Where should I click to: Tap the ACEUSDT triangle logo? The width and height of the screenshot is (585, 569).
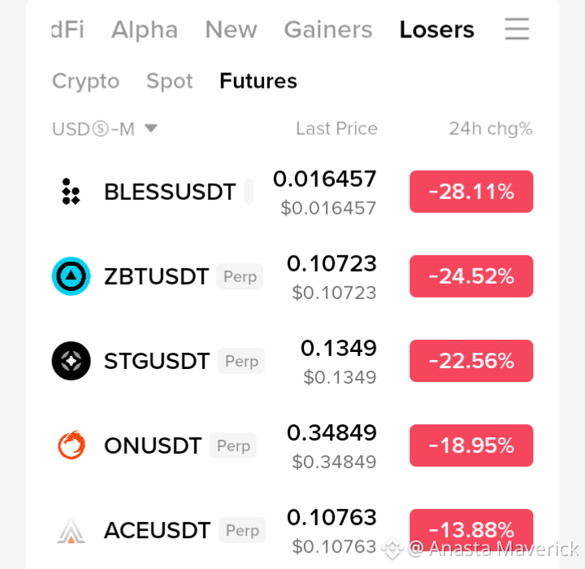point(71,530)
